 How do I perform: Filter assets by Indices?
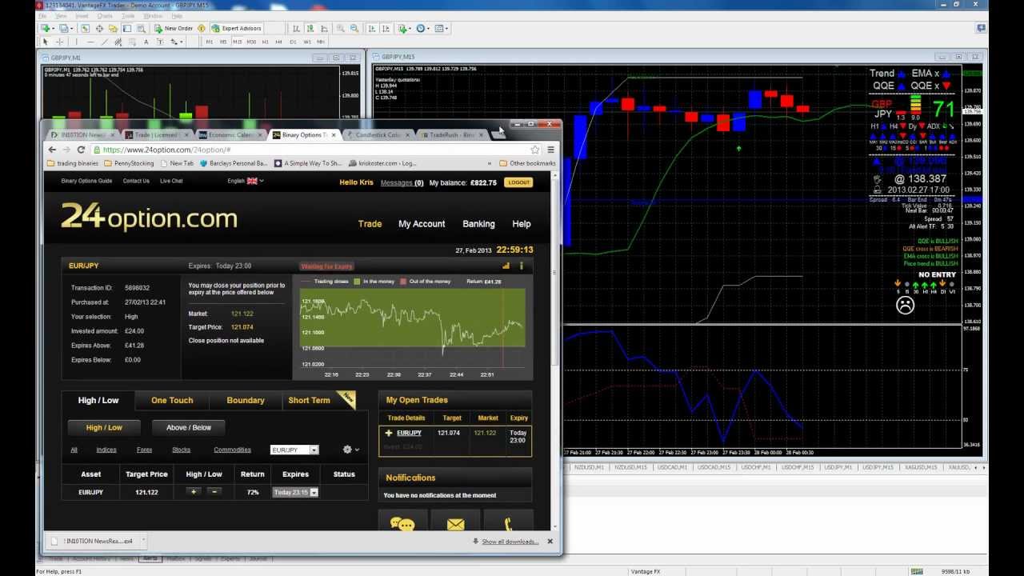pyautogui.click(x=106, y=450)
